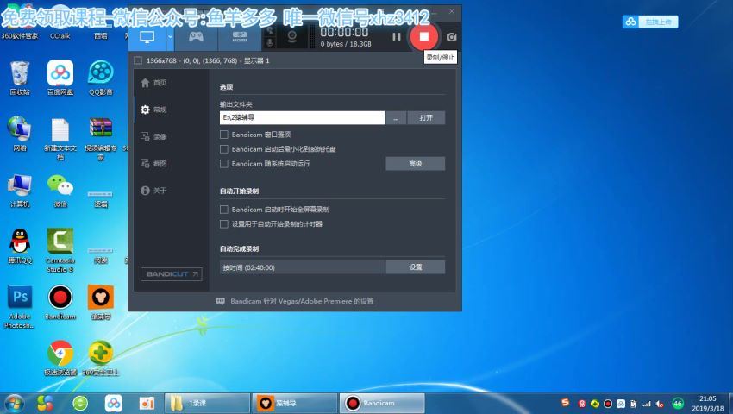
Task: Open system tray volume icon
Action: click(x=660, y=404)
